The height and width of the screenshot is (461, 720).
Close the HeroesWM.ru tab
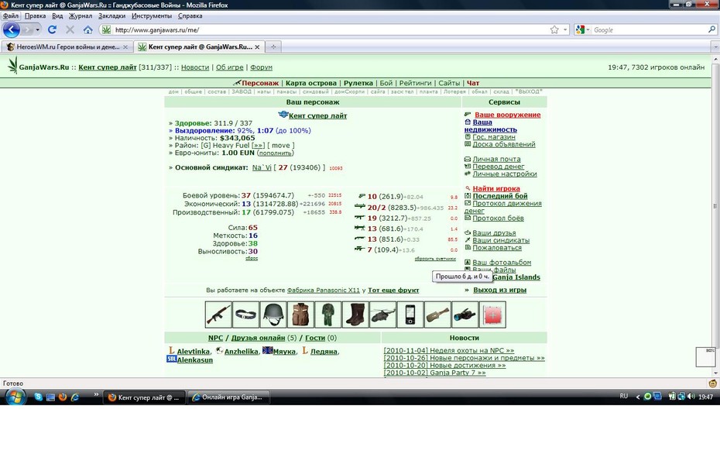coord(125,47)
